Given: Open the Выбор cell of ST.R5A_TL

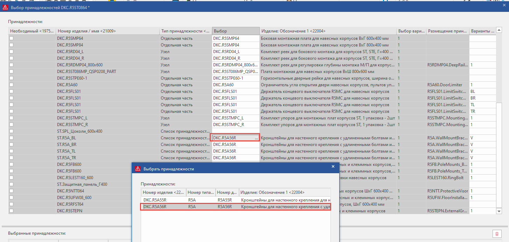Looking at the screenshot, I should click(236, 151).
